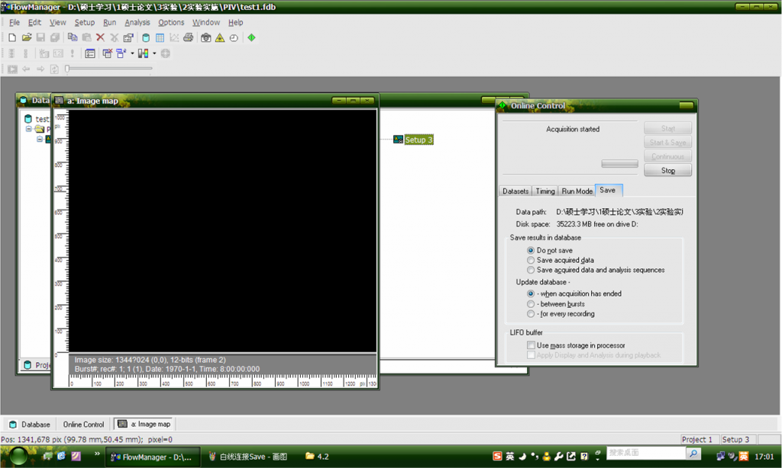
Task: Click the grayed Start button
Action: (x=667, y=129)
